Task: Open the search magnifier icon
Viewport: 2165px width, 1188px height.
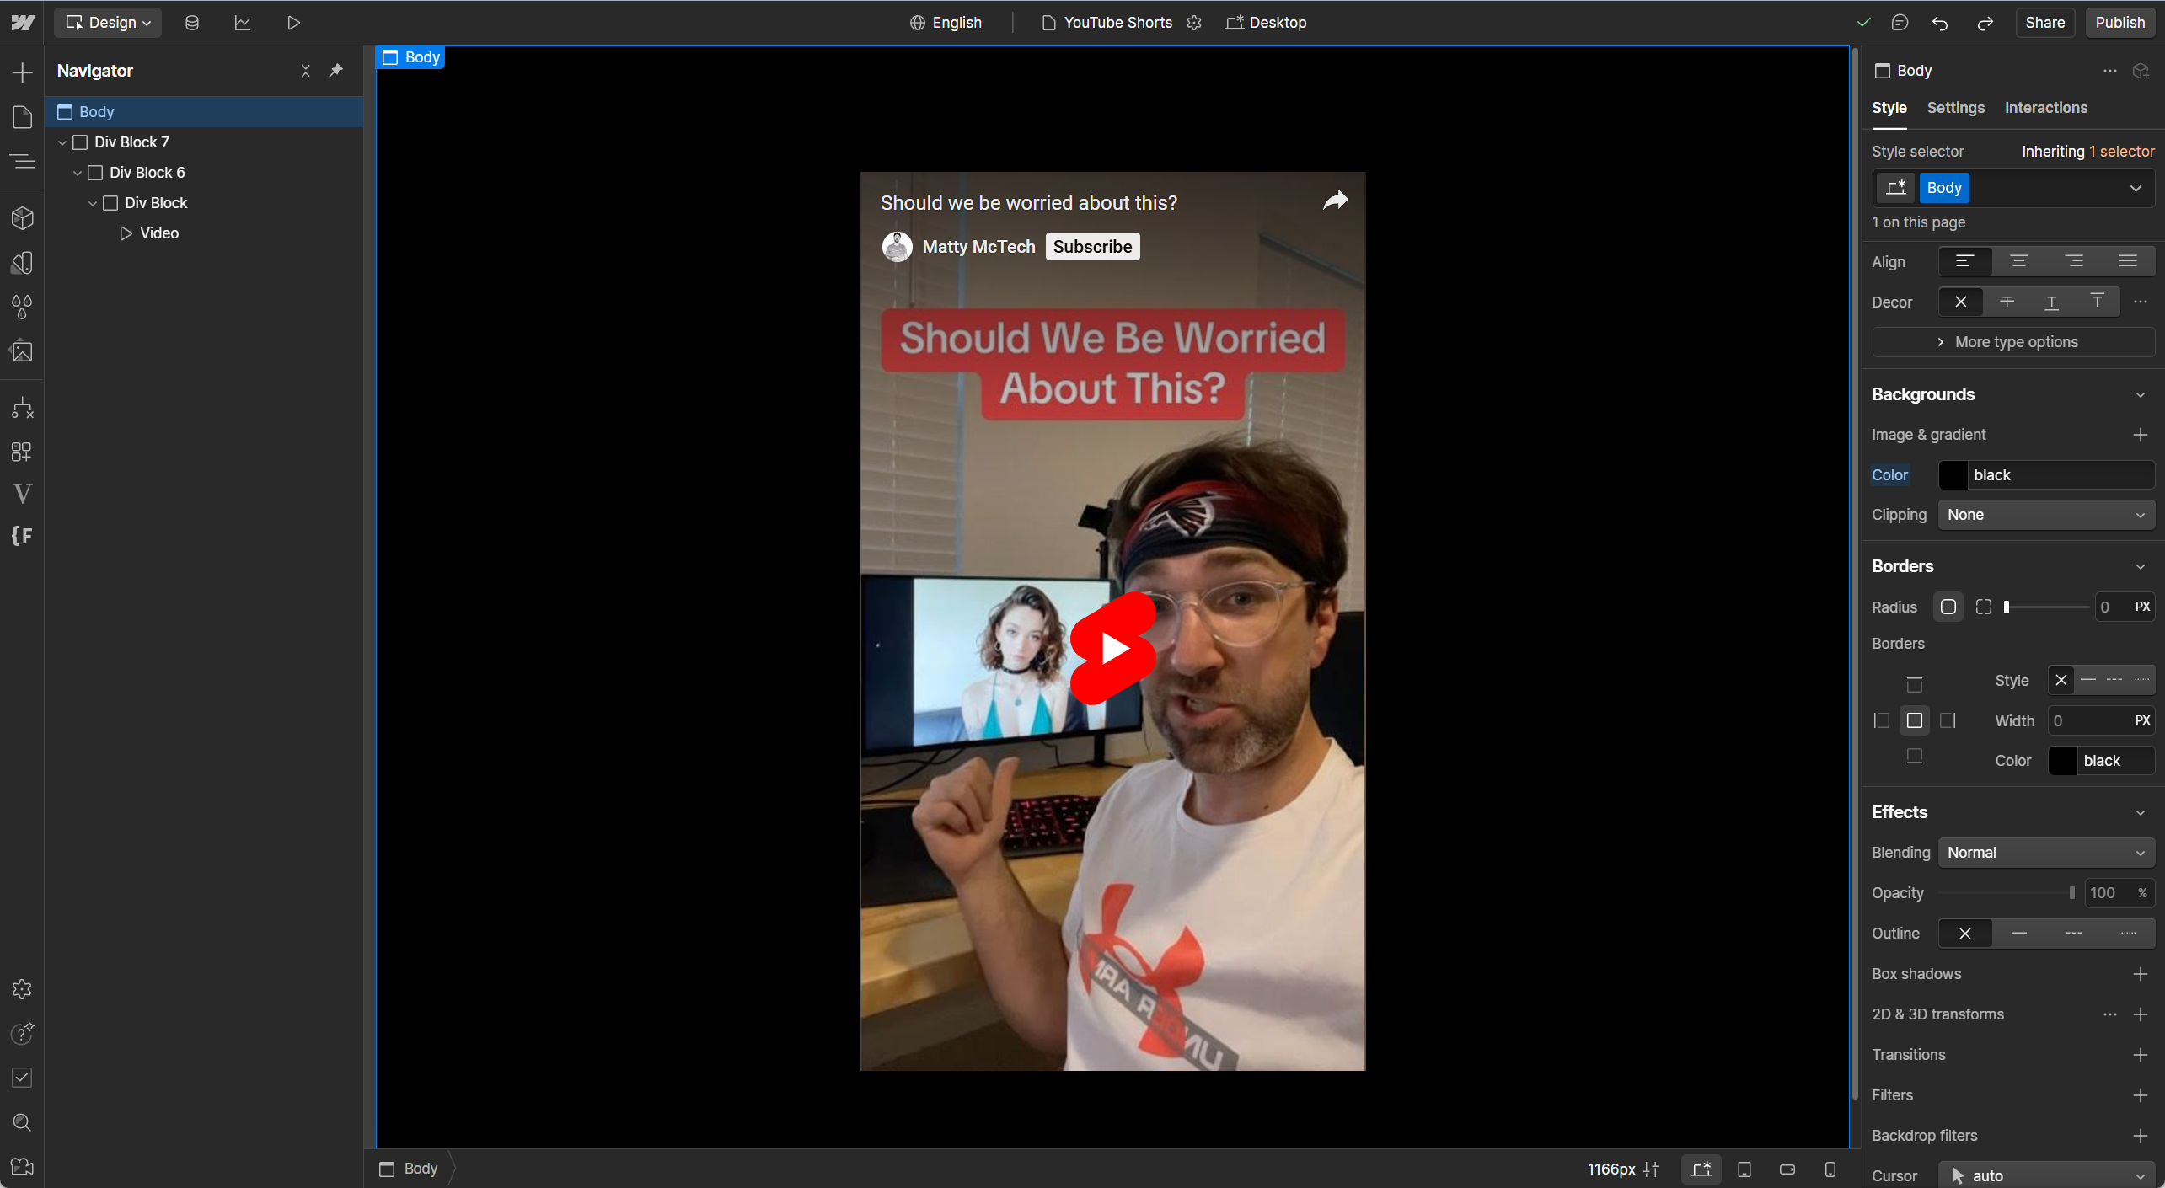Action: [23, 1122]
